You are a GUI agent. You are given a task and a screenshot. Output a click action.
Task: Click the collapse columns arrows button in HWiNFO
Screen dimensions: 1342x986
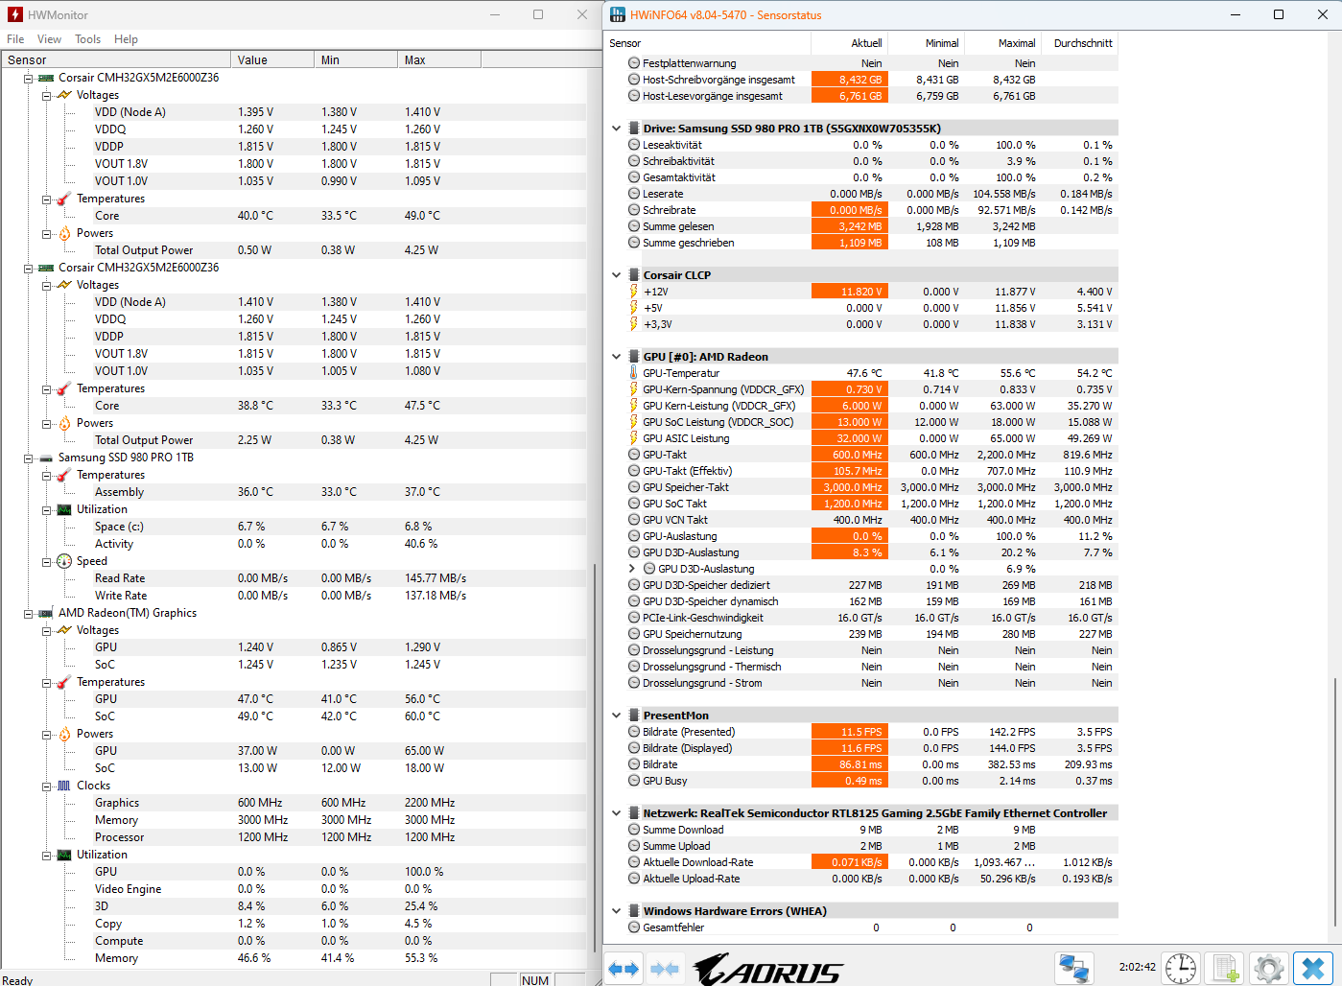pos(665,969)
